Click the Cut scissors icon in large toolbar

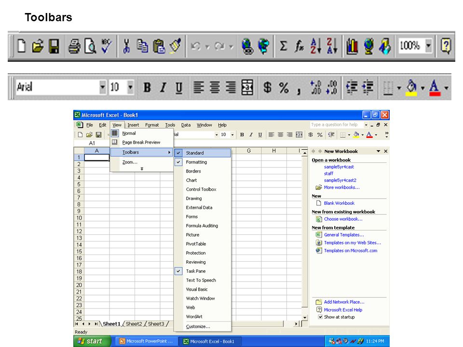coord(126,46)
